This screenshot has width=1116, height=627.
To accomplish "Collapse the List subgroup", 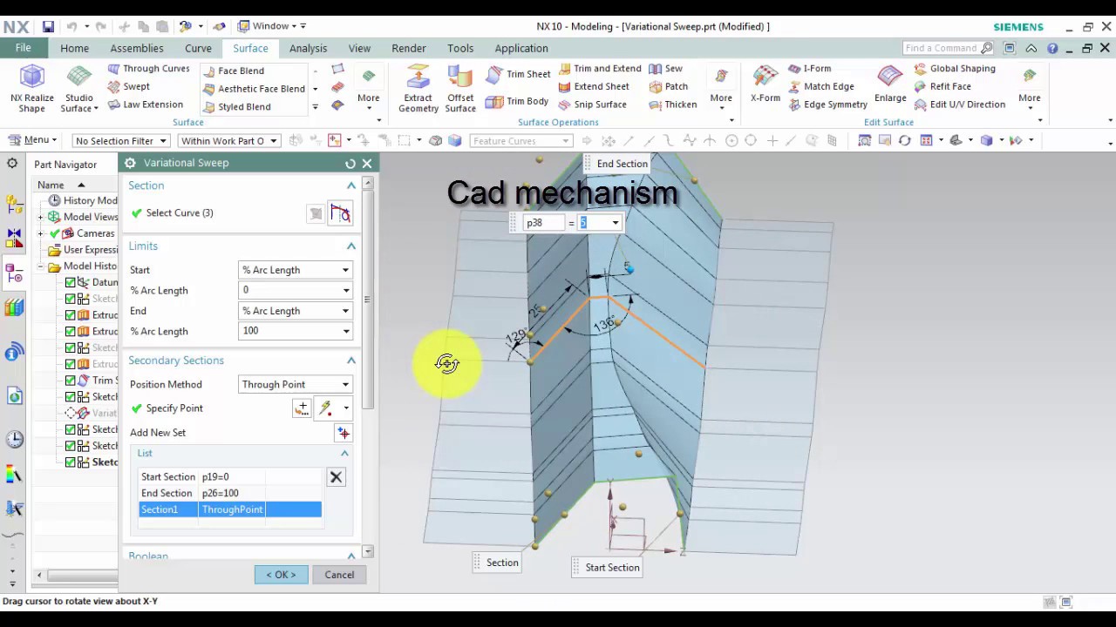I will (344, 454).
